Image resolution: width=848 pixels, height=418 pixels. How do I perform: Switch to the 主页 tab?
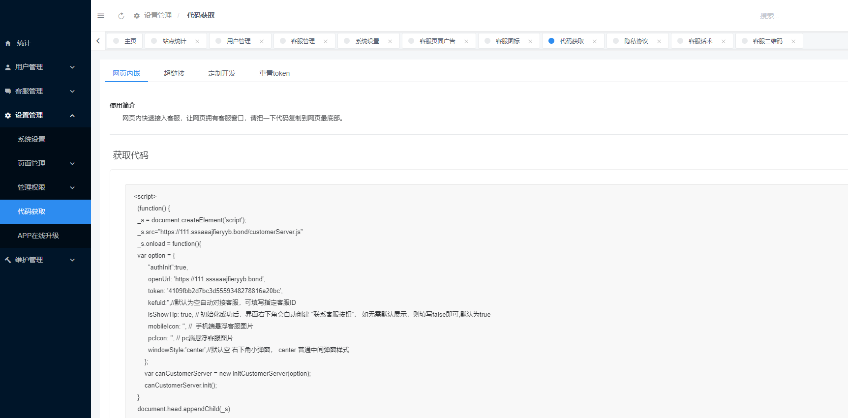click(x=125, y=41)
